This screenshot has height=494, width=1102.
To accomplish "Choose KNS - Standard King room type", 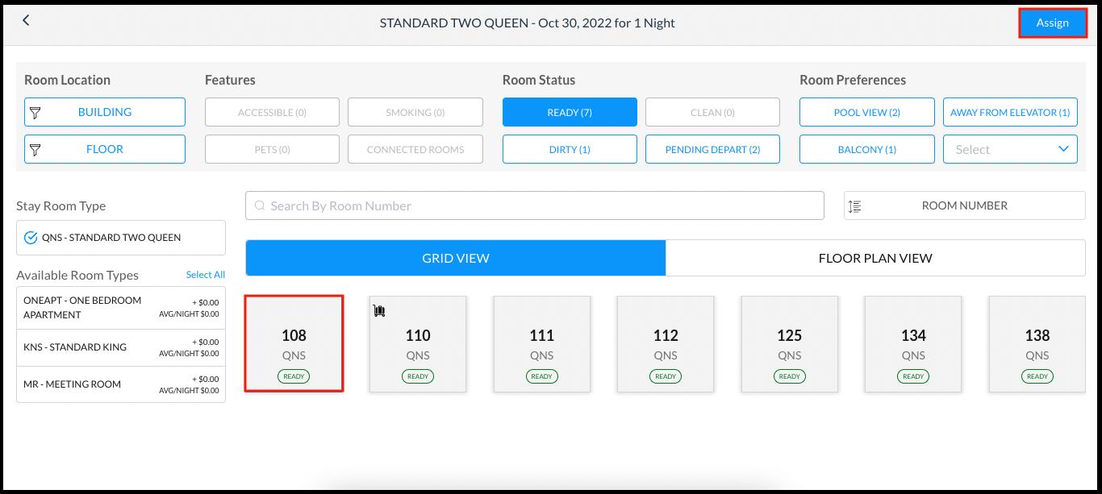I will 121,347.
